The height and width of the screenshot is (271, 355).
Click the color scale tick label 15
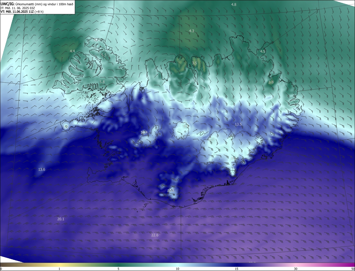(x=237, y=269)
